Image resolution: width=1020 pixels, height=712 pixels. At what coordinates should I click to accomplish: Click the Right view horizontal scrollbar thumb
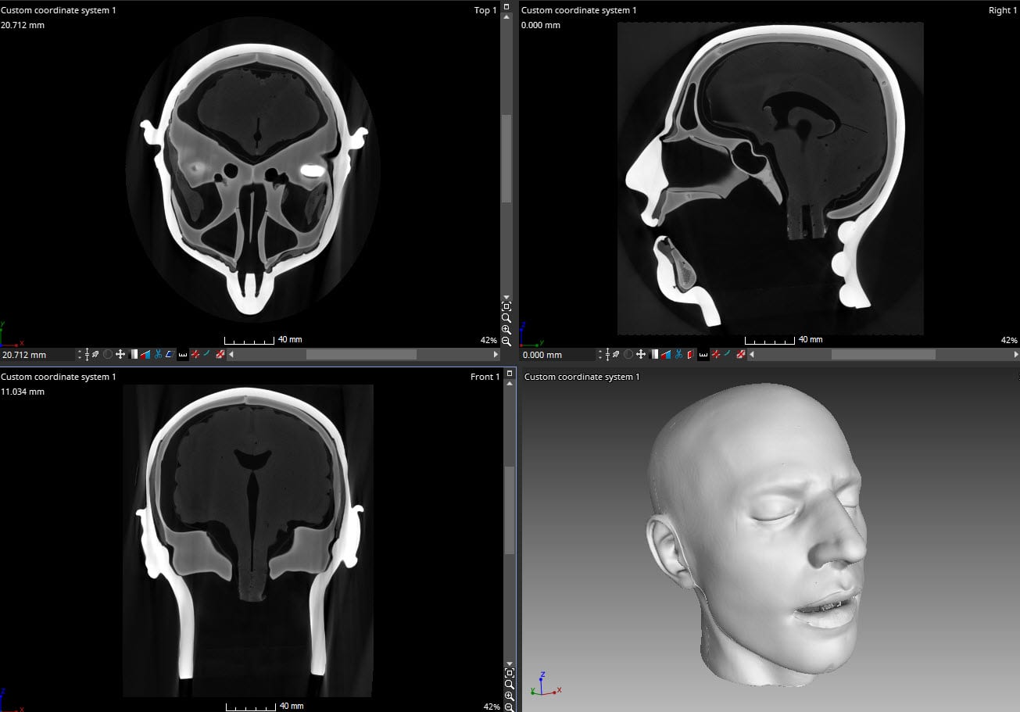click(x=883, y=355)
